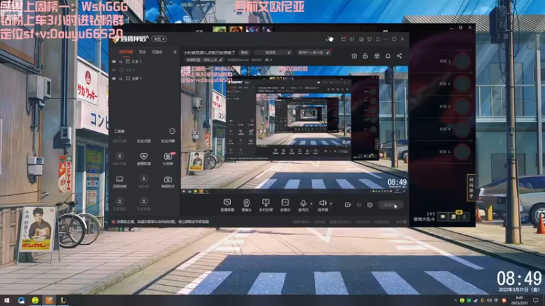
Task: Collapse the 工具箱 toolbox panel
Action: pos(172,131)
